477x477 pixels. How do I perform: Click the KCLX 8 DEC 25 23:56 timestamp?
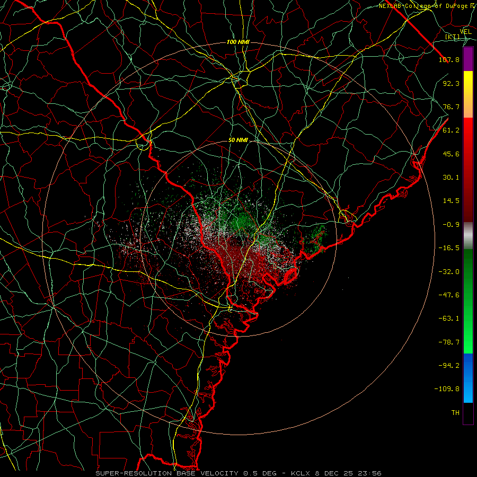click(336, 473)
